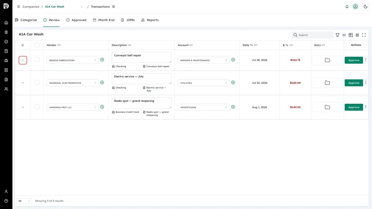Approve the Electric service July transaction
Viewport: 372px width, 209px height.
(354, 83)
